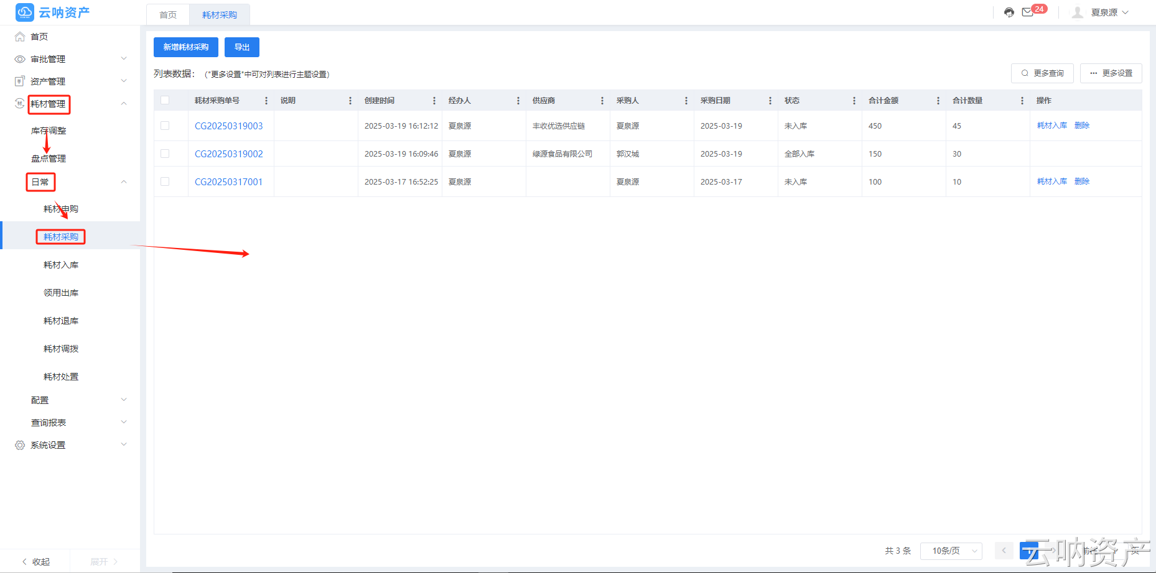Open 耗材处置 in the sidebar
1156x573 pixels.
coord(61,377)
